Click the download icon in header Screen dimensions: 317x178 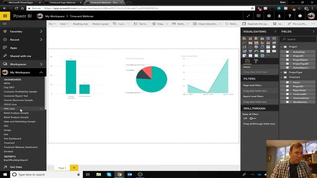[279, 16]
